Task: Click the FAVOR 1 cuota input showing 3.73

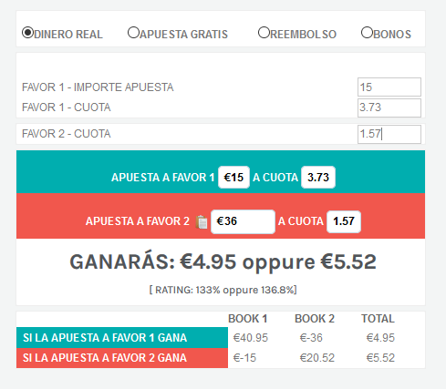Action: [389, 107]
